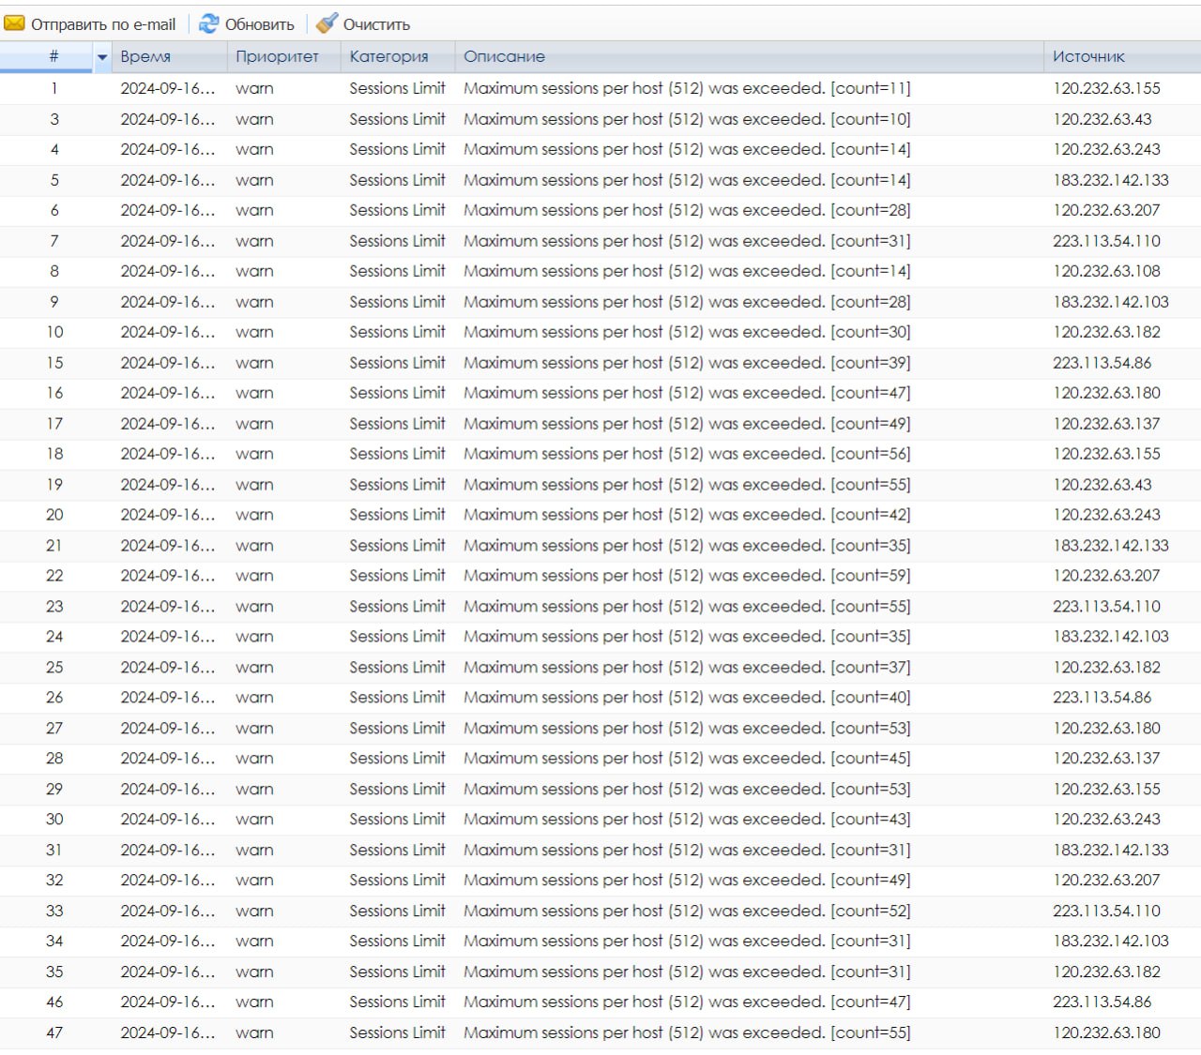This screenshot has height=1055, width=1201.
Task: Click source 120.232.63.207 in row 32
Action: click(1106, 881)
